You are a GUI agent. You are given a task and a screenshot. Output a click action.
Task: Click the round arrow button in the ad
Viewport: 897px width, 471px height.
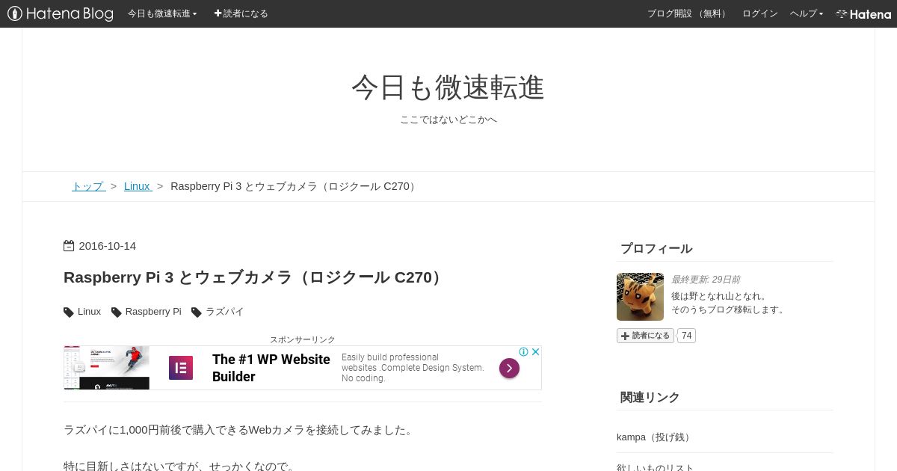pyautogui.click(x=509, y=368)
